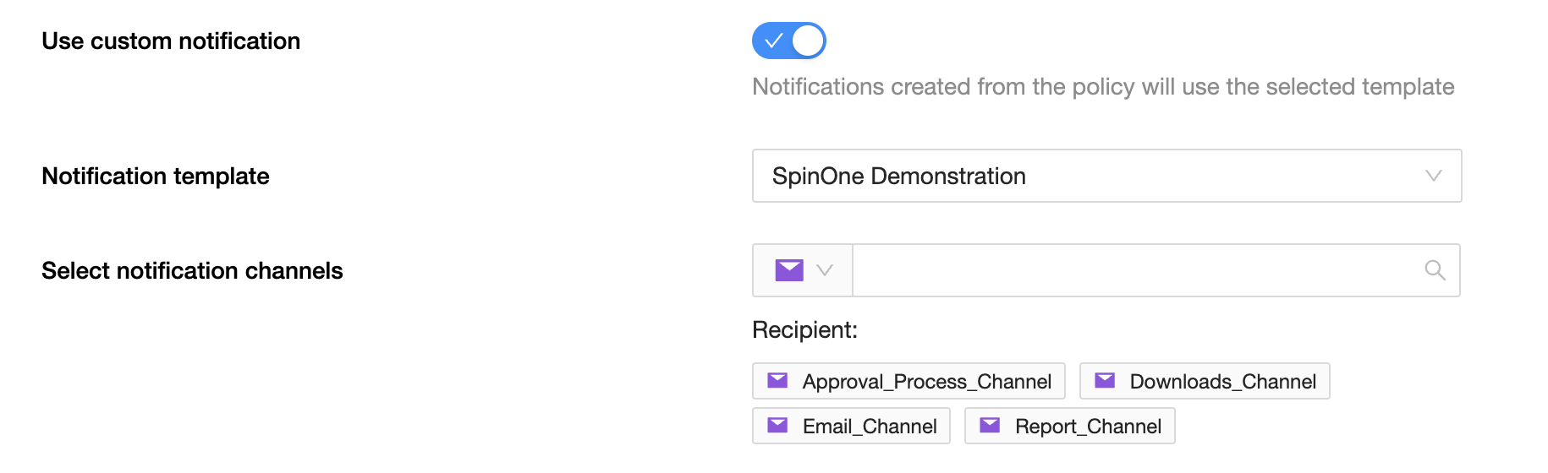1548x473 pixels.
Task: Click the helper text about selected template
Action: click(x=1102, y=87)
